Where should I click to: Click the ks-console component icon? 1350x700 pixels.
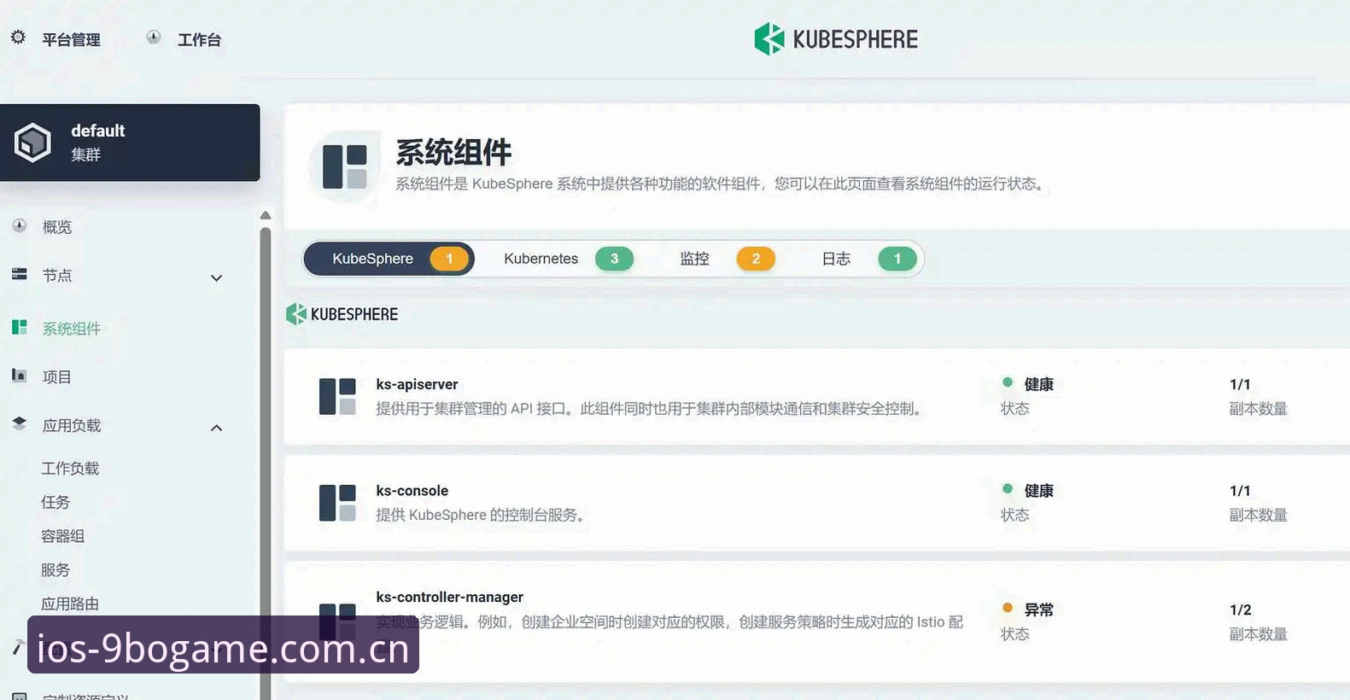337,503
